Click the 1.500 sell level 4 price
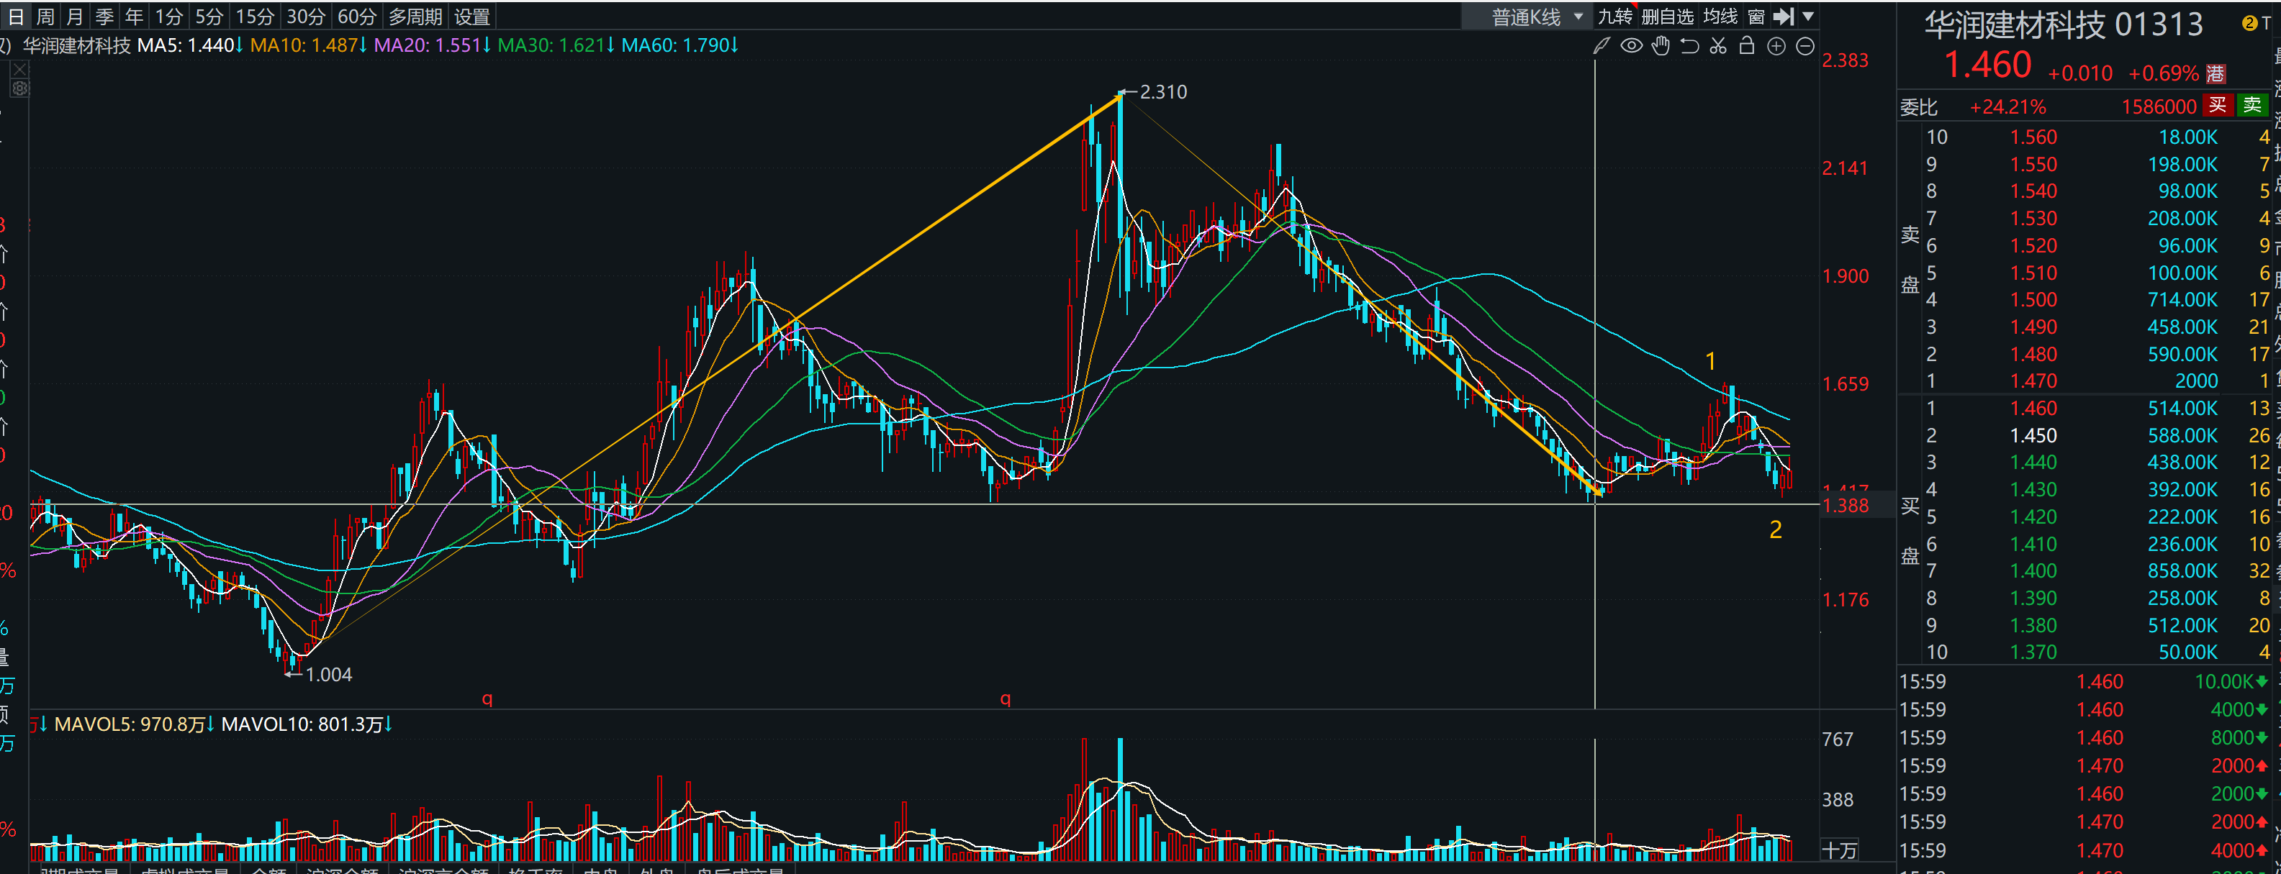This screenshot has height=874, width=2281. (x=2033, y=300)
